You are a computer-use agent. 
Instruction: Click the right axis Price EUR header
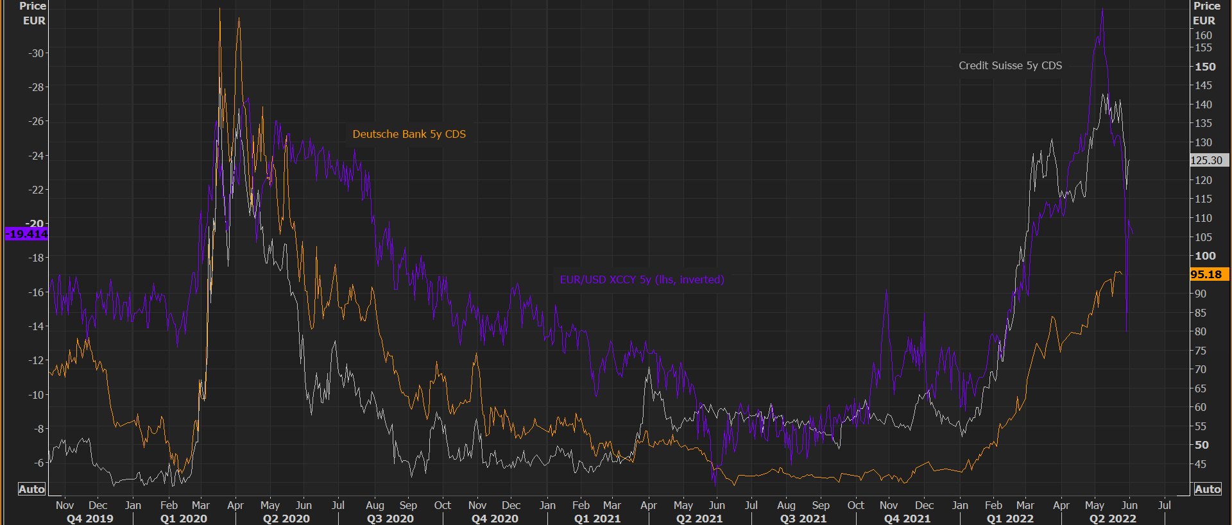coord(1206,13)
